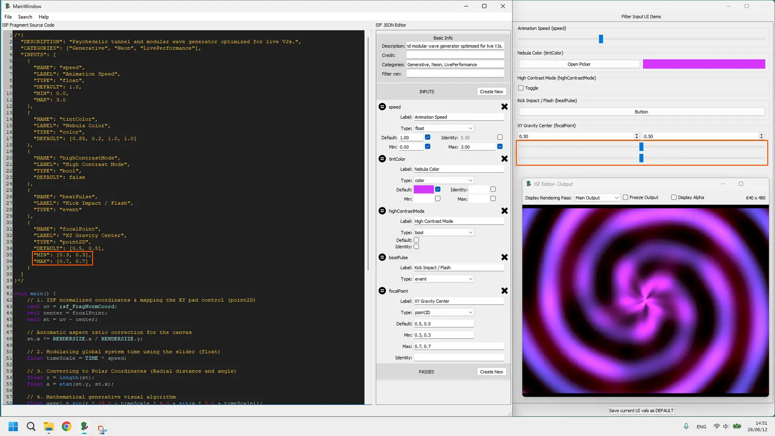
Task: Click the focalPoint Min field
Action: point(444,335)
